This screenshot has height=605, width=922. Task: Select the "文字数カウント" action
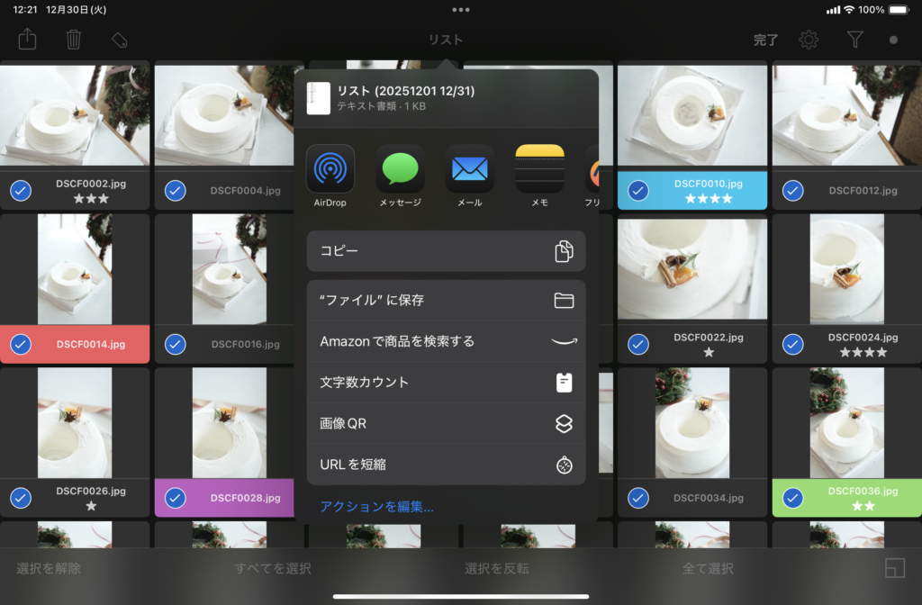[x=446, y=383]
